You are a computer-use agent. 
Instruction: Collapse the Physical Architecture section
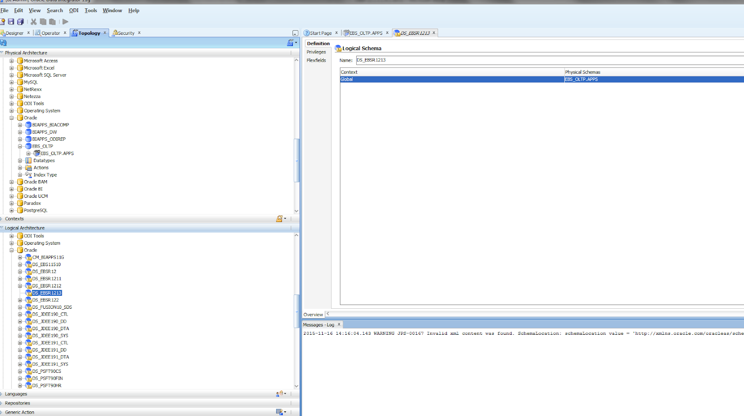pyautogui.click(x=2, y=53)
